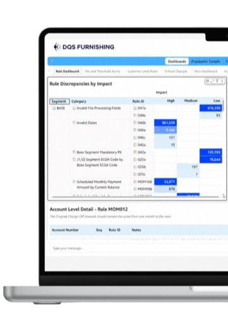Toggle the box beside rule MOM096
This screenshot has width=228, height=329.
coord(135,189)
